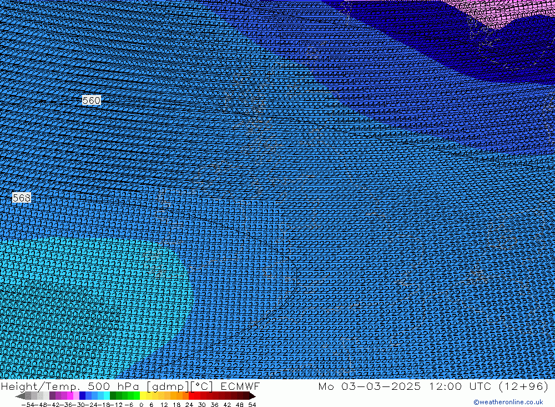Click the '30' value on the scale
The width and height of the screenshot is (555, 407).
coord(202,405)
